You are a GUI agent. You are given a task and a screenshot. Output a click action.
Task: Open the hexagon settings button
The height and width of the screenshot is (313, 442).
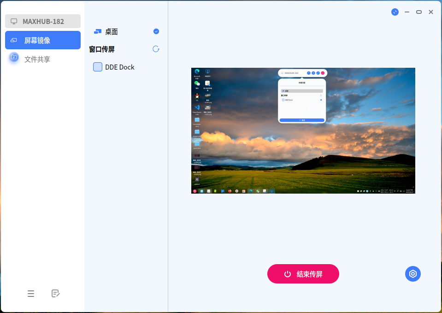click(413, 274)
